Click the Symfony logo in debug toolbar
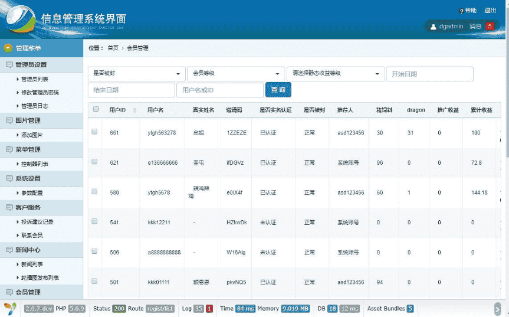The height and width of the screenshot is (317, 509). pos(9,309)
